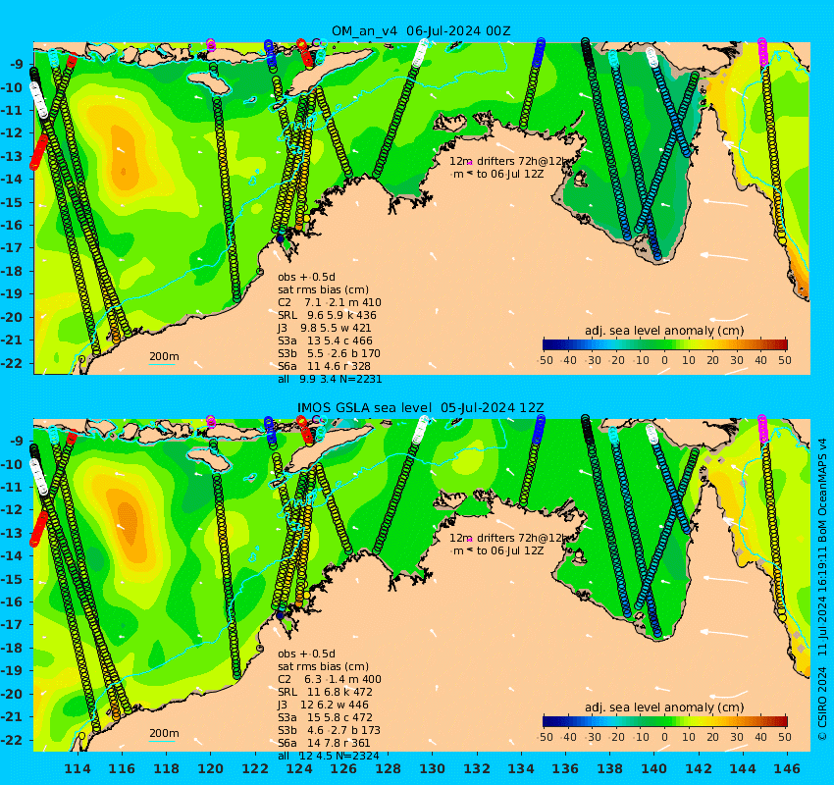
Task: Click the top panel row 'S6a 11 4.6 r 328'
Action: coord(324,366)
